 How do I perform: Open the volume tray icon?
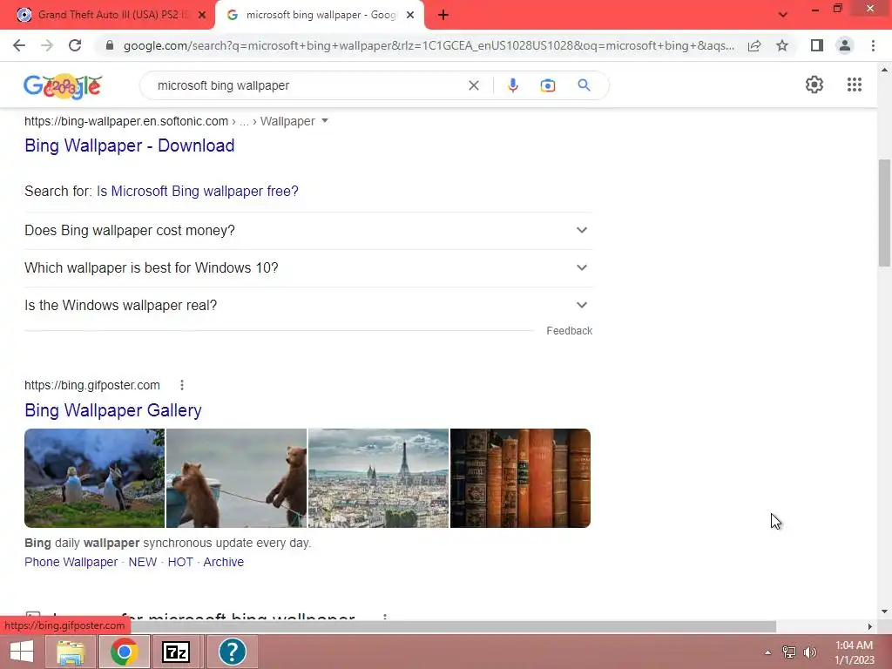pos(810,652)
